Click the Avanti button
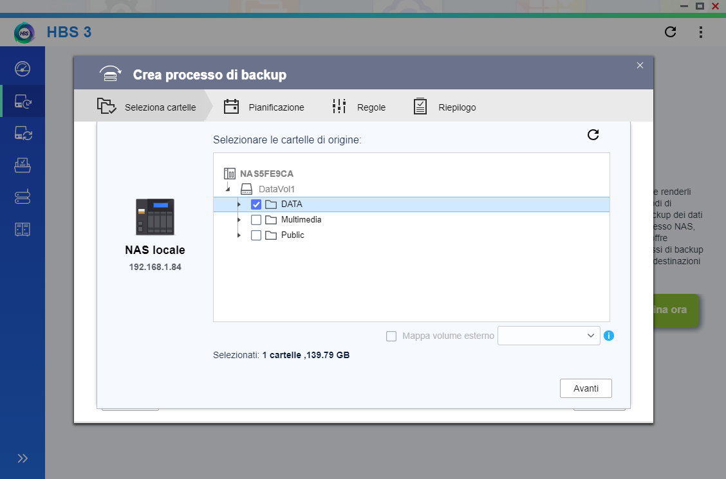The width and height of the screenshot is (726, 479). [x=586, y=388]
